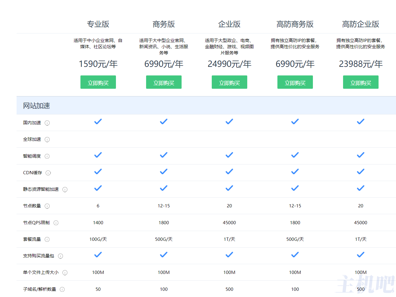Click info icon next to CDN缓存
The width and height of the screenshot is (396, 297).
48,173
